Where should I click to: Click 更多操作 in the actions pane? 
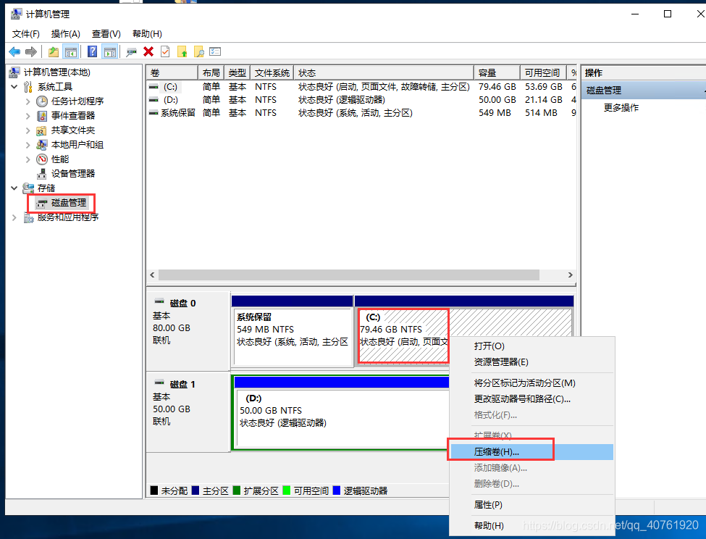tap(621, 108)
